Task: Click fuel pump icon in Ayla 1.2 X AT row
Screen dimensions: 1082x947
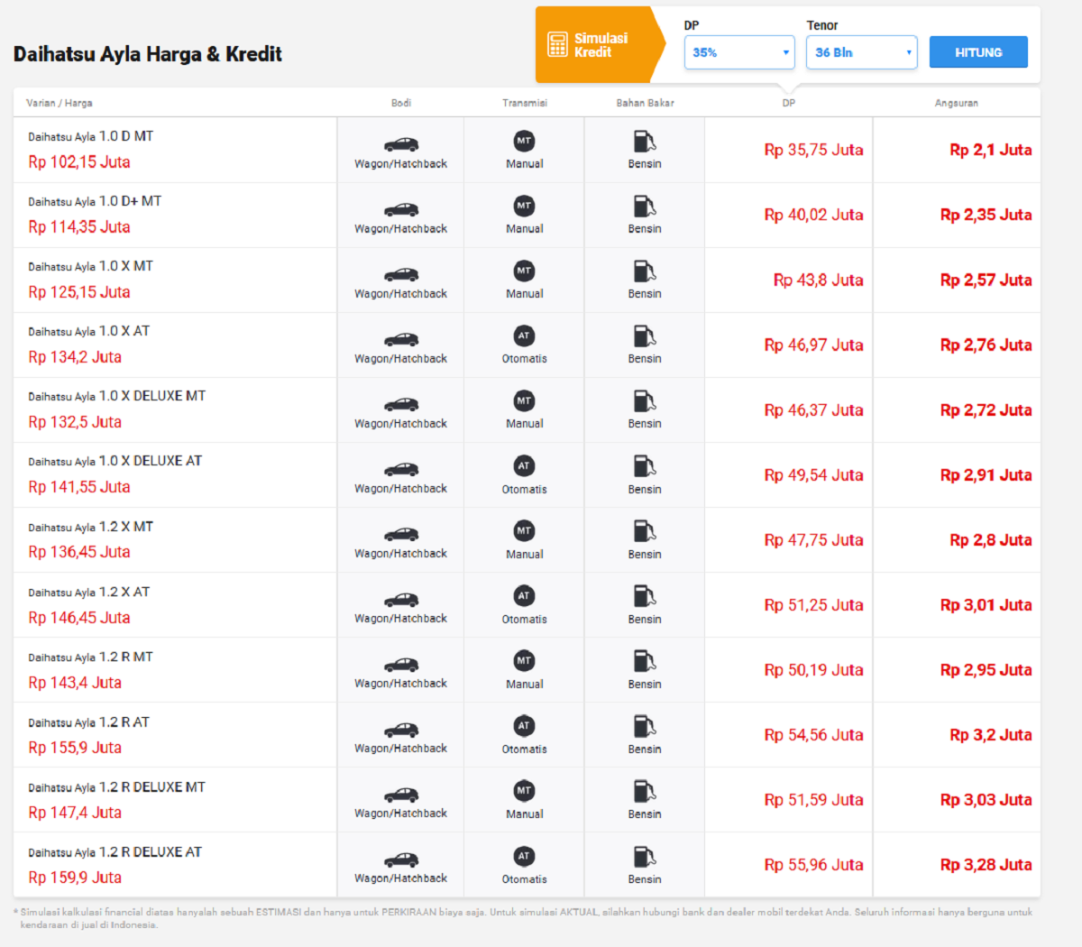Action: click(x=644, y=595)
